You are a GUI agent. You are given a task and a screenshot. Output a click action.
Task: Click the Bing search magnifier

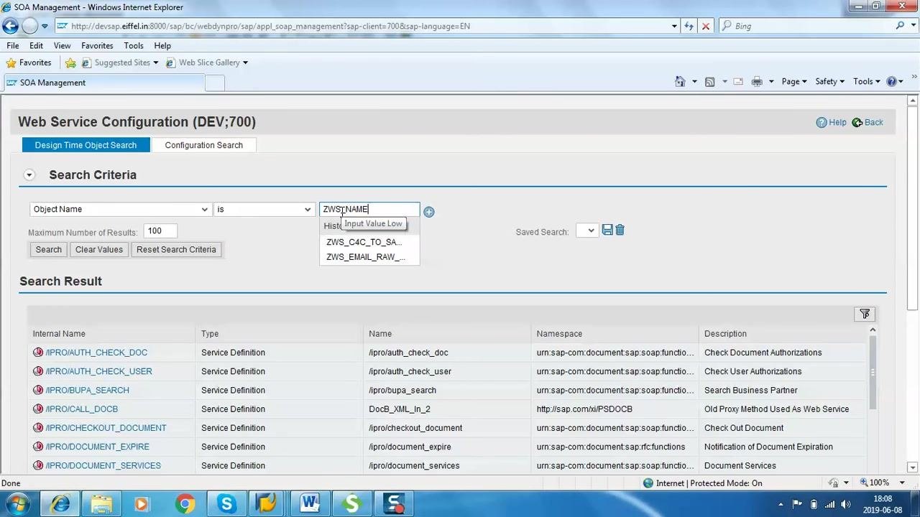(900, 26)
